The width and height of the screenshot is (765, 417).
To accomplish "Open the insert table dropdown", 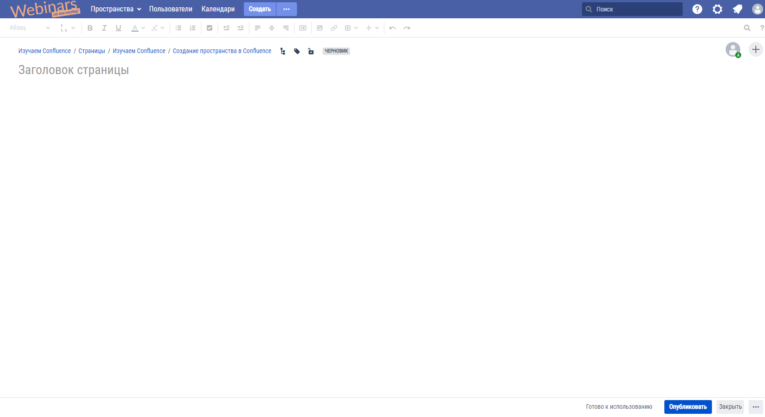I will (x=351, y=28).
